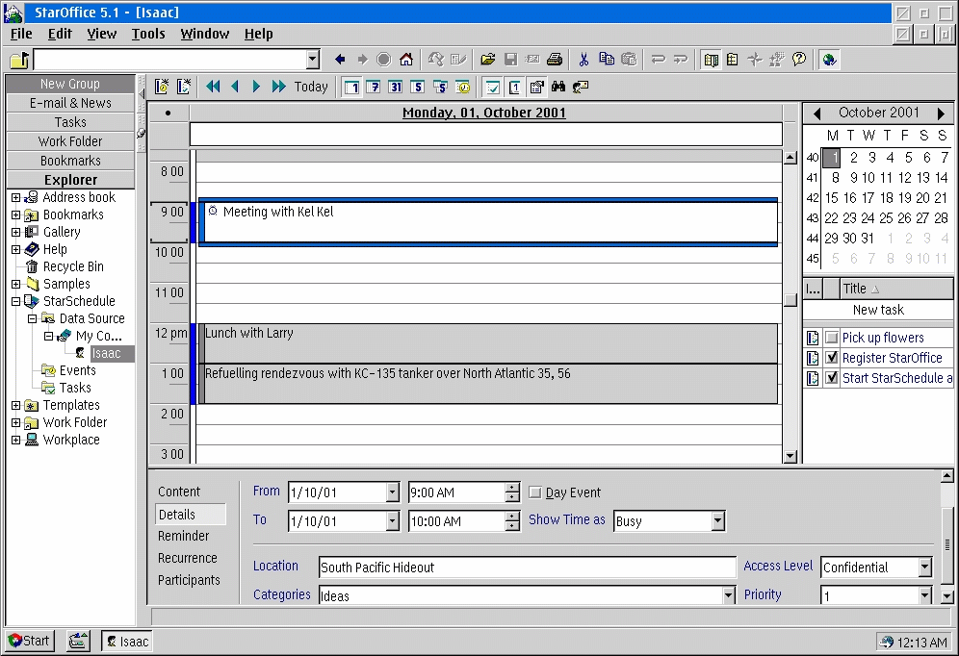Click the Back arrow in function bar
This screenshot has width=959, height=656.
pyautogui.click(x=340, y=60)
